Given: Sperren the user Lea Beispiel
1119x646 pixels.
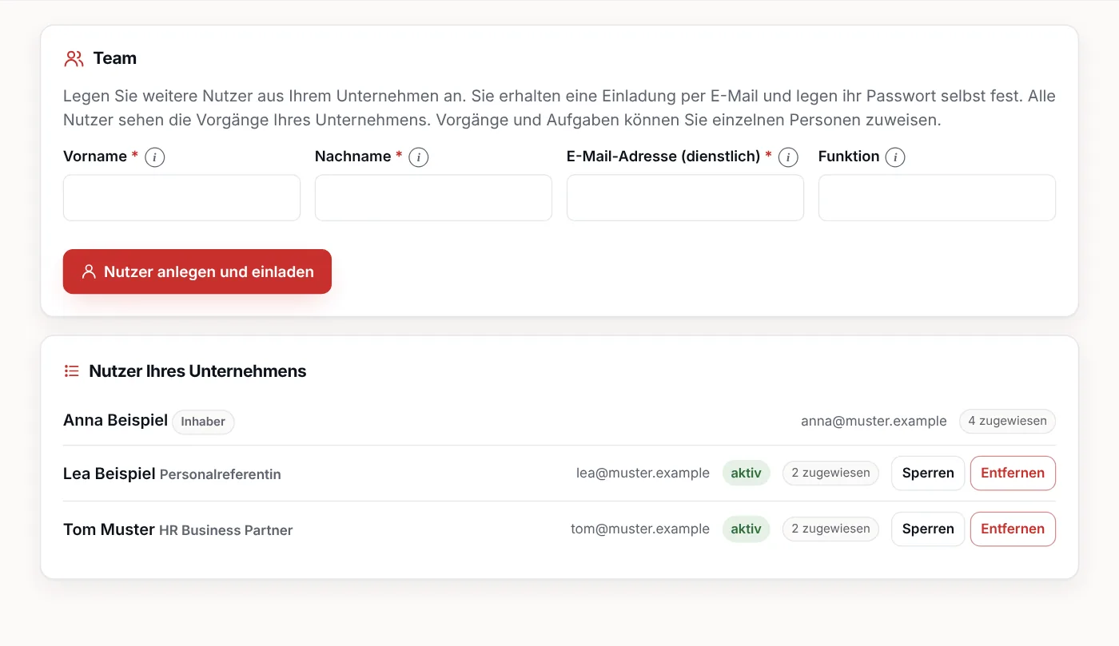Looking at the screenshot, I should [x=928, y=473].
